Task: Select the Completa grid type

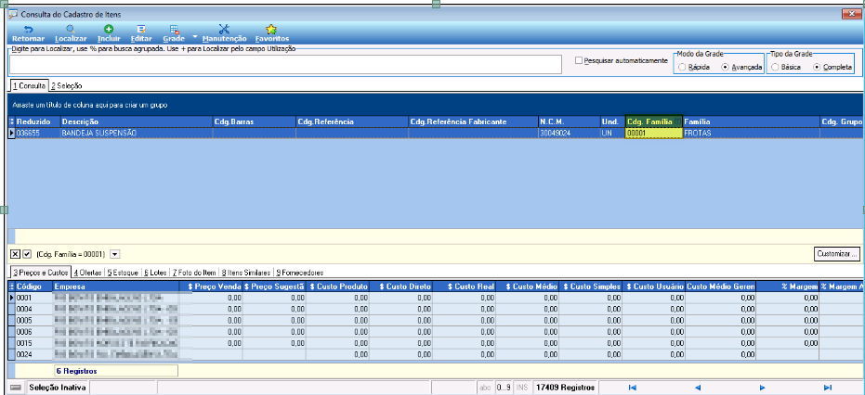Action: [817, 67]
